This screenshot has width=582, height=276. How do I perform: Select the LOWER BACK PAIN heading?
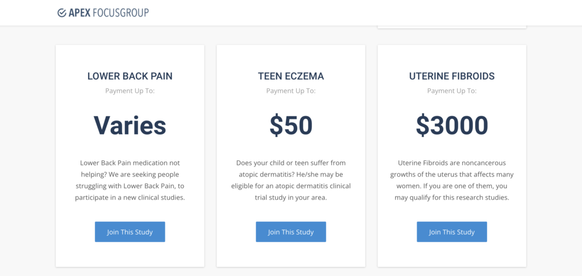point(130,76)
